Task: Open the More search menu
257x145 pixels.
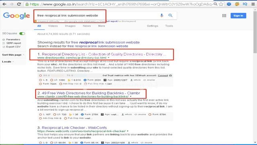Action: (102, 26)
